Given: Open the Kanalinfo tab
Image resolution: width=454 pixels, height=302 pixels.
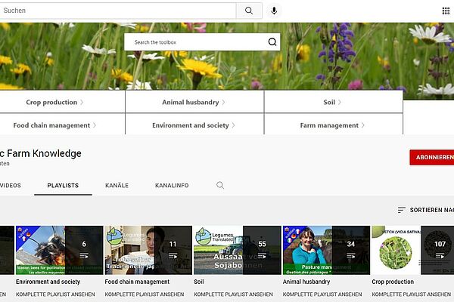Looking at the screenshot, I should 172,186.
